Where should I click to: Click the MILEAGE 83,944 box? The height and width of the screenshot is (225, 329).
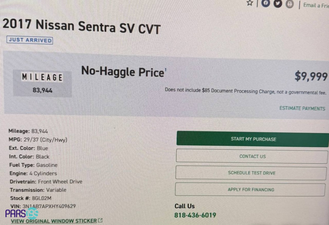pyautogui.click(x=42, y=84)
